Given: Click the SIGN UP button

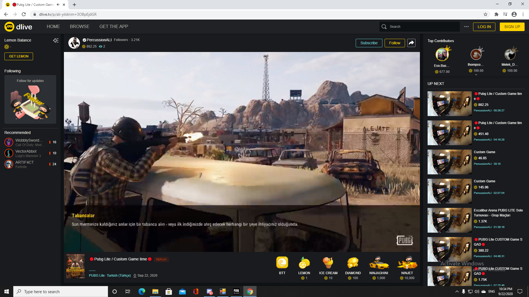Looking at the screenshot, I should 512,27.
